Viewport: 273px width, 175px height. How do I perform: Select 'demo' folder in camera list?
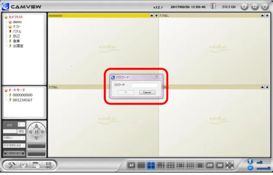tap(17, 22)
